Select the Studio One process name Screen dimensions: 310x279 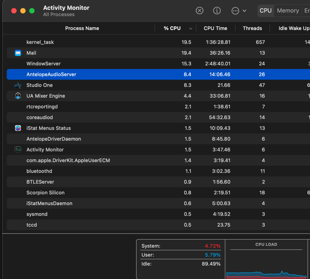tap(40, 85)
